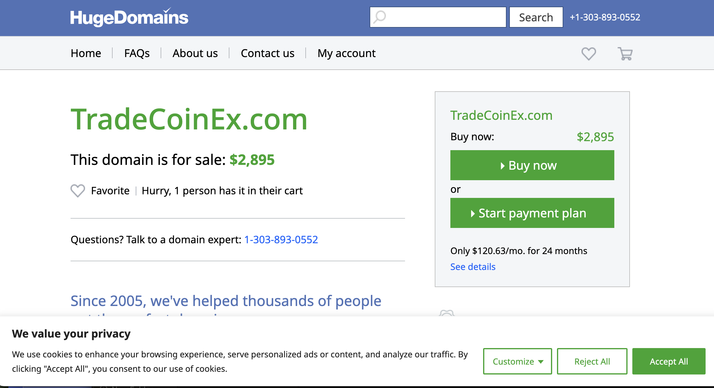Image resolution: width=714 pixels, height=388 pixels.
Task: Open the See details link
Action: coord(473,267)
